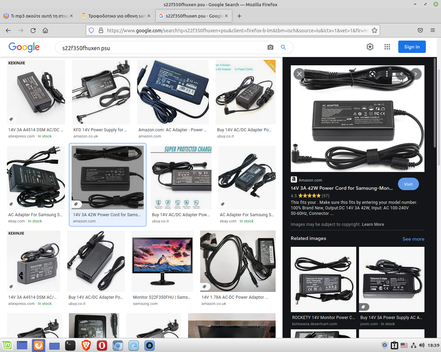Open network connections tray icon
Image resolution: width=441 pixels, height=352 pixels.
(x=413, y=345)
